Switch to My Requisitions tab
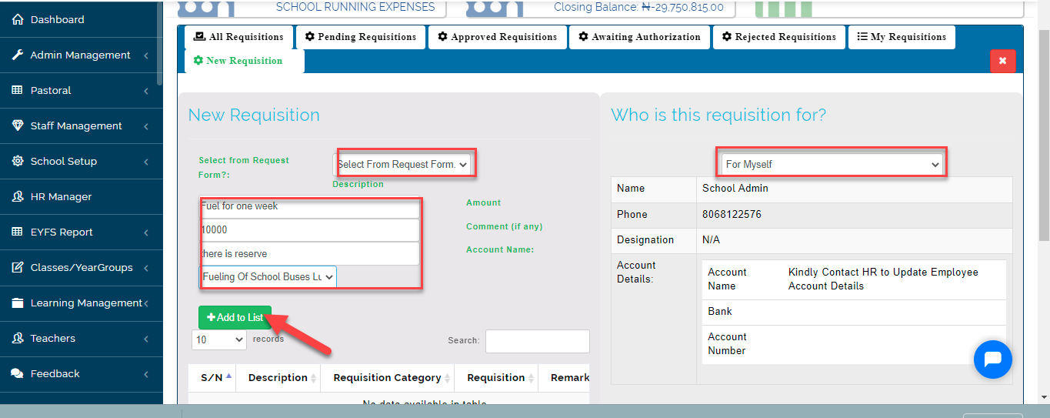Viewport: 1050px width, 418px height. coord(902,37)
